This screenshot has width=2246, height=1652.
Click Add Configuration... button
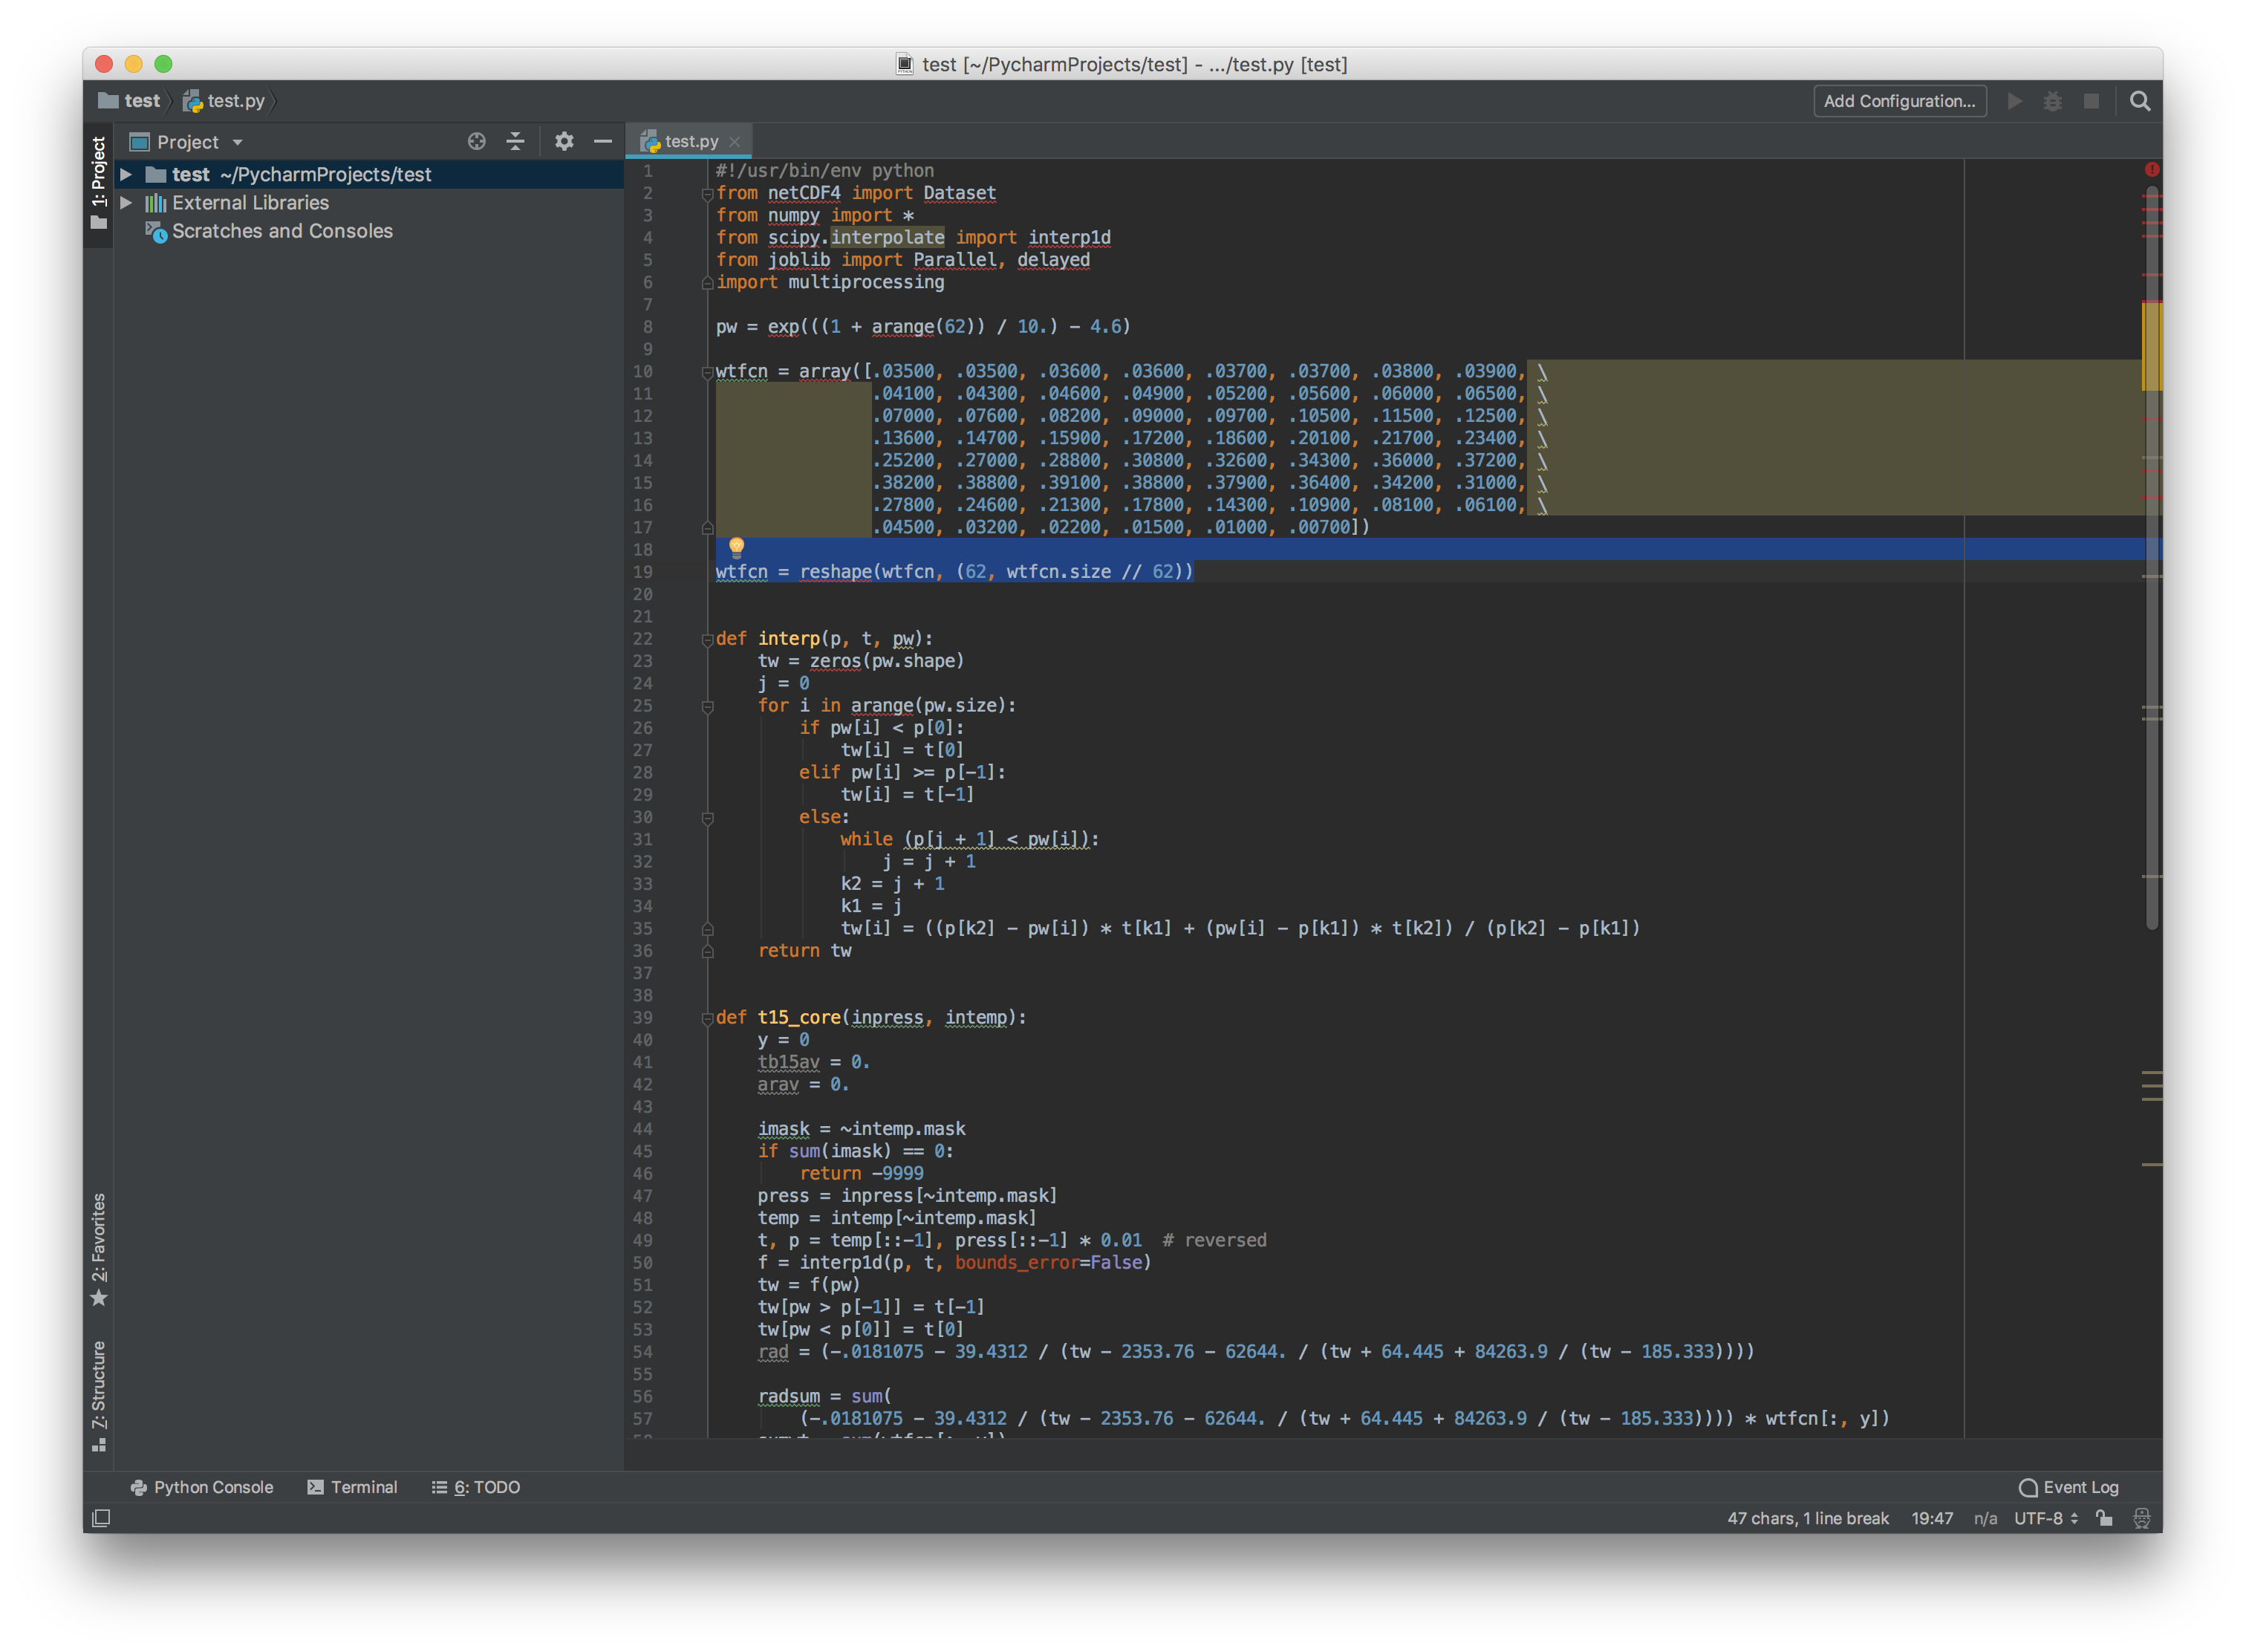(x=1899, y=101)
